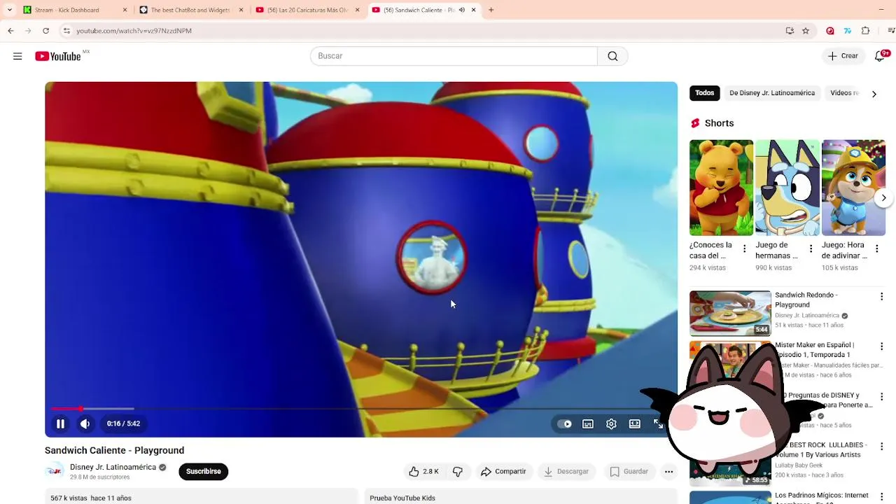The height and width of the screenshot is (504, 896).
Task: Pause the video
Action: (60, 423)
